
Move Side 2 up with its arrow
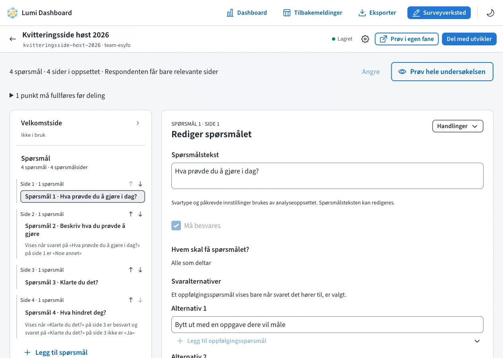point(131,214)
